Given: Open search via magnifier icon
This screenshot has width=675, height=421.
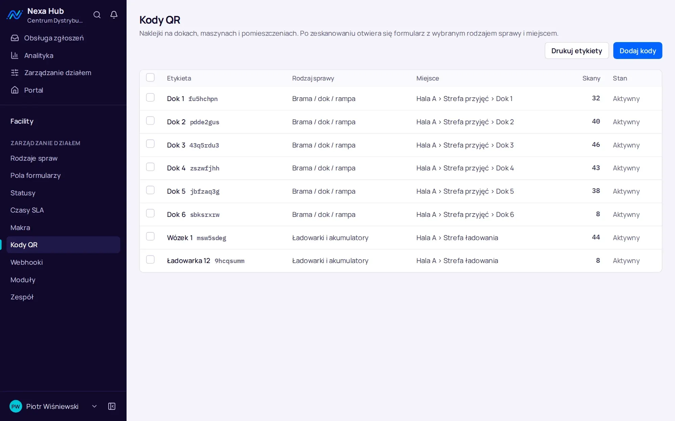Looking at the screenshot, I should [97, 15].
